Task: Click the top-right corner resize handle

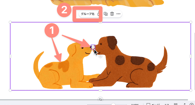Action: (x=191, y=22)
